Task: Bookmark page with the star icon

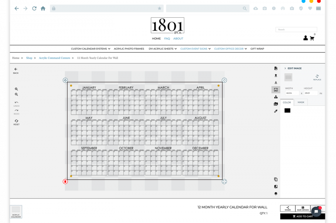Action: point(159,8)
